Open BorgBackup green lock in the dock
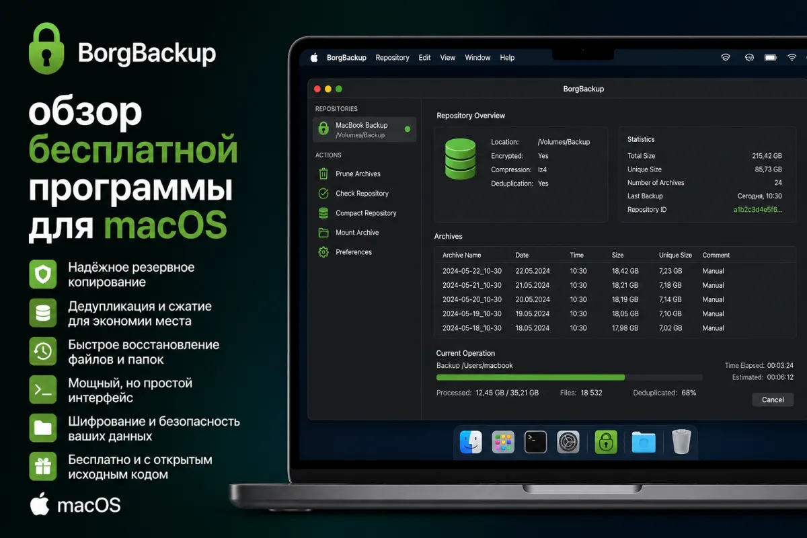 click(x=606, y=442)
